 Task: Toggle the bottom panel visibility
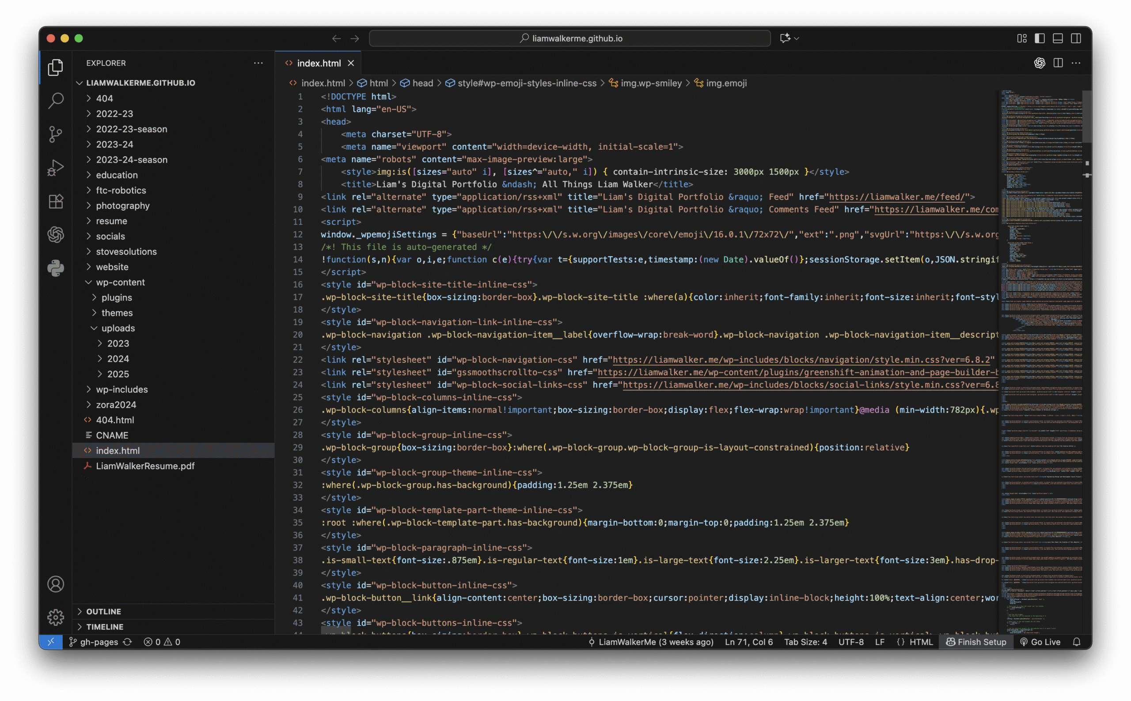[x=1058, y=38]
